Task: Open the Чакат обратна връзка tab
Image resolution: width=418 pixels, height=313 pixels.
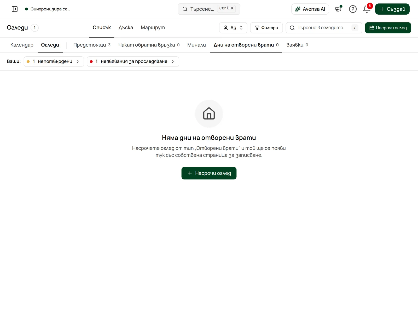Action: pyautogui.click(x=149, y=45)
